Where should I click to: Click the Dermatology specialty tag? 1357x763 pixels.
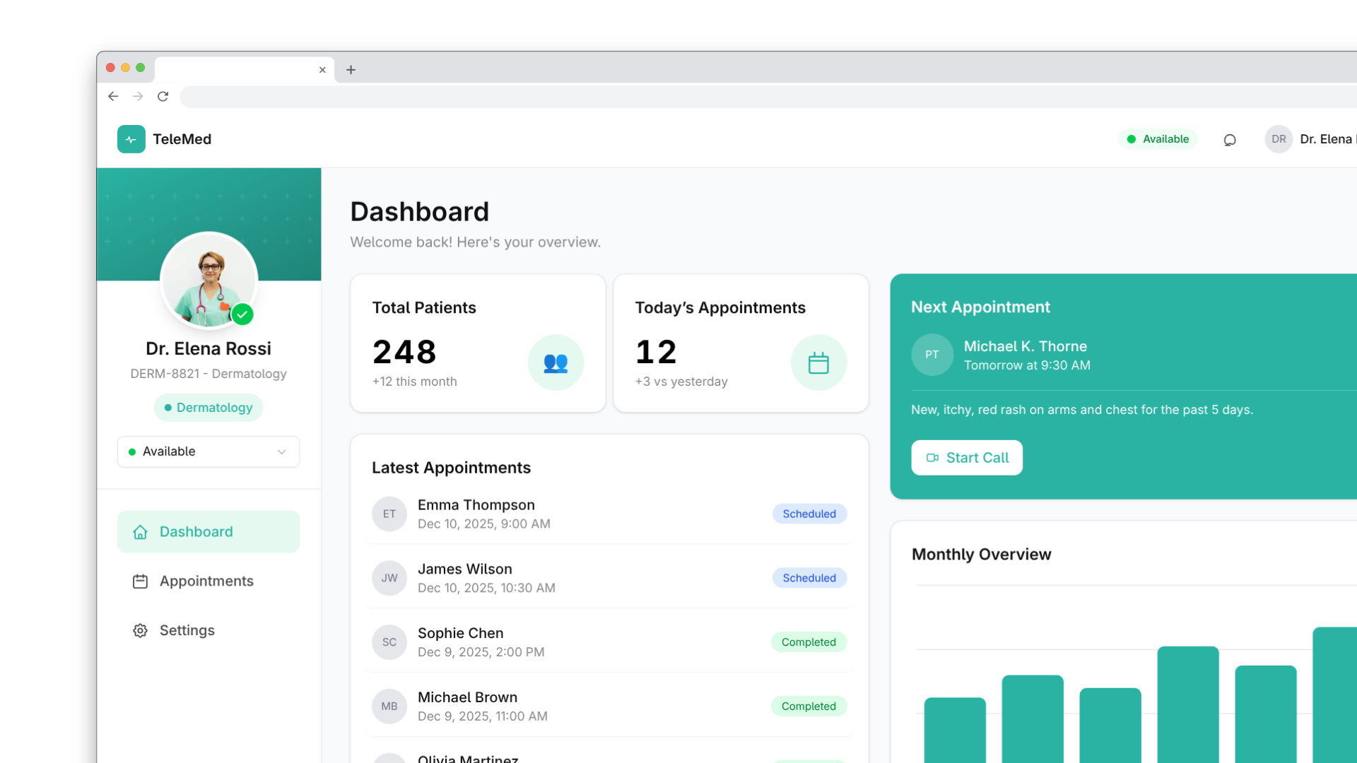click(x=208, y=408)
